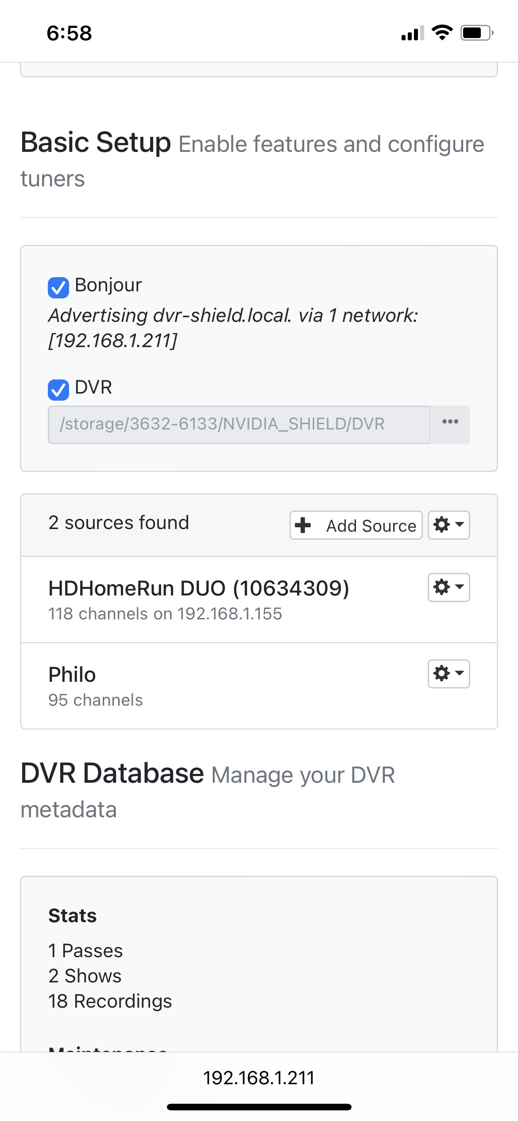Click the 18 Recordings stat
Viewport: 518px width, 1121px height.
point(110,1001)
